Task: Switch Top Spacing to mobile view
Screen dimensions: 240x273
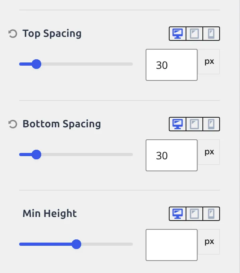Action: click(x=211, y=34)
